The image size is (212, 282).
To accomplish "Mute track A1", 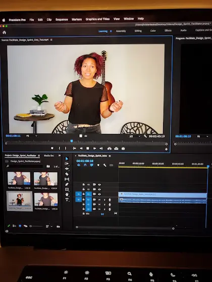I will click(x=99, y=200).
